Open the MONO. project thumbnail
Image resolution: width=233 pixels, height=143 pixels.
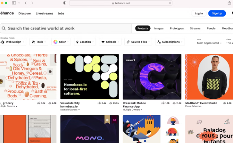coord(90,129)
